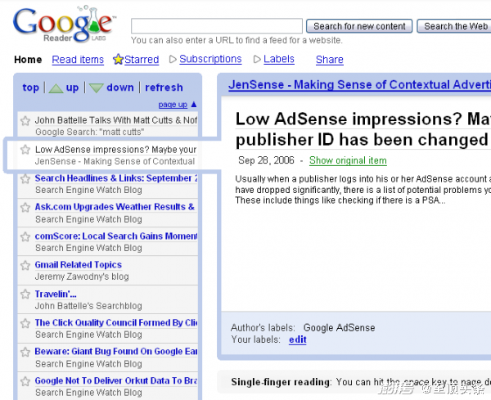Screen dimensions: 491x400
Task: Click the Low AdSense impressions article headline
Action: click(x=363, y=129)
